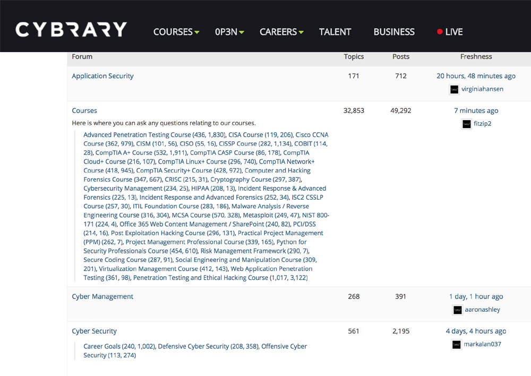Open the Courses forum link
This screenshot has height=376, width=531.
click(84, 110)
